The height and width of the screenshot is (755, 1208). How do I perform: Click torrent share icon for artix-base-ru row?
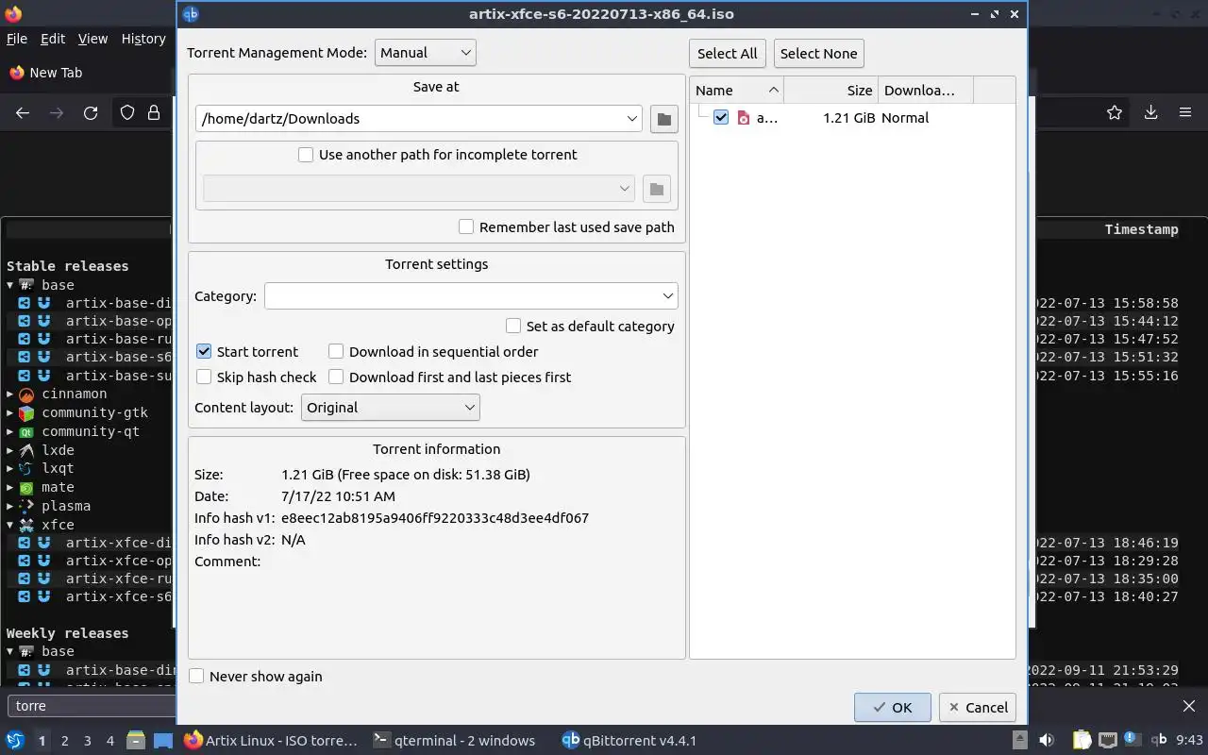click(x=25, y=339)
